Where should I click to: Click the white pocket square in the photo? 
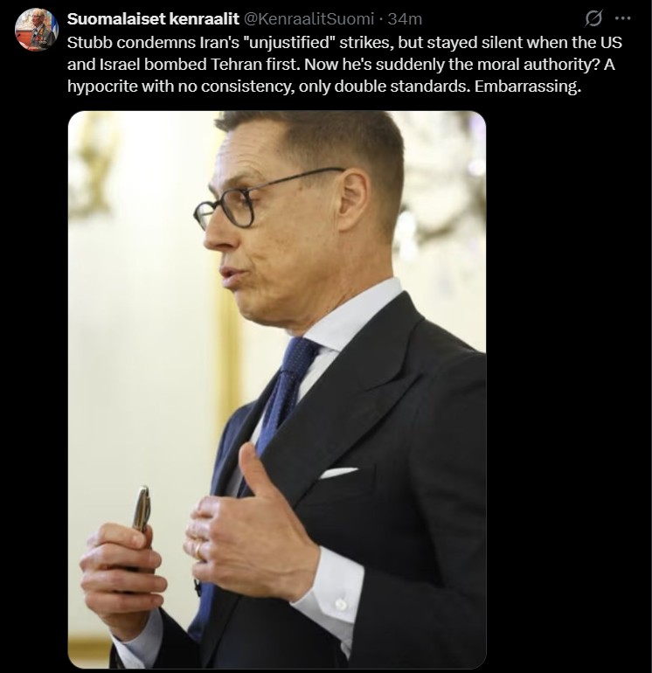[338, 473]
